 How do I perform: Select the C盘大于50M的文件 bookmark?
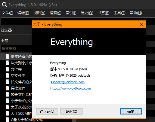pos(27,120)
